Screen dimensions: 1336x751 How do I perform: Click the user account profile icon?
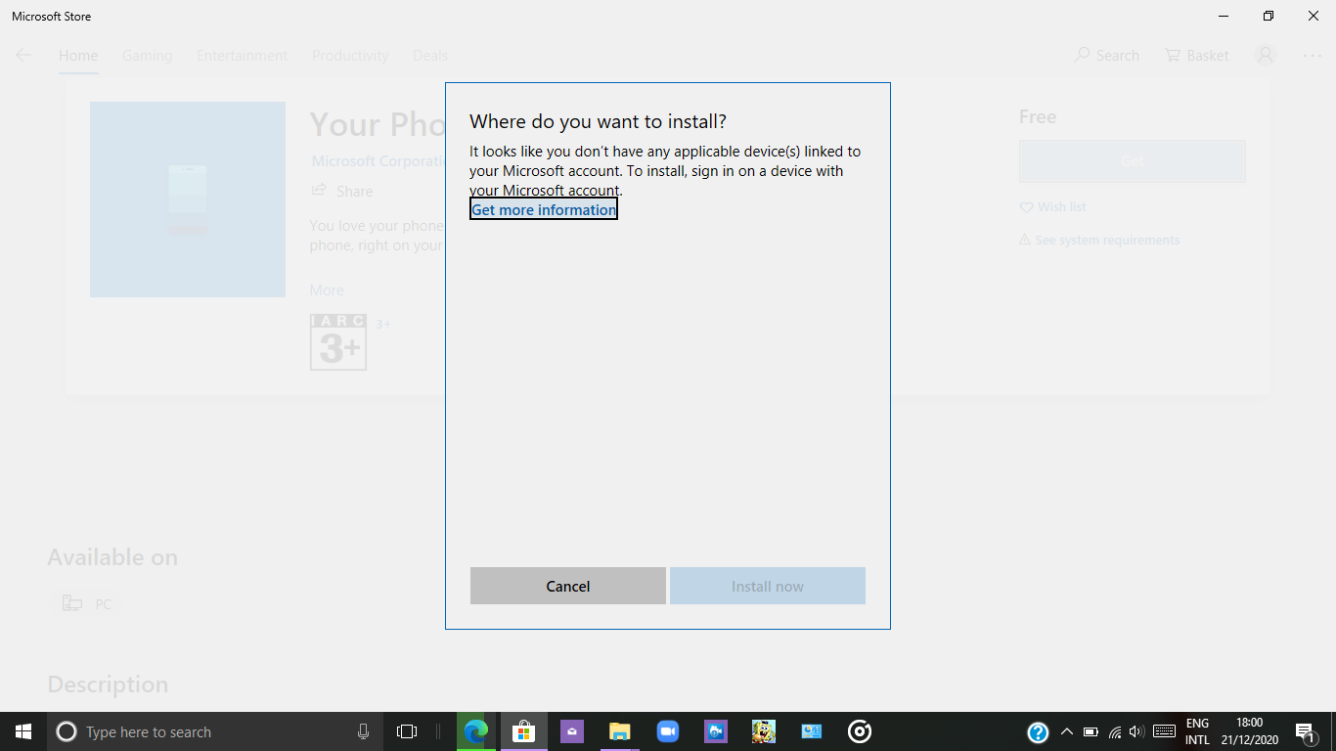pyautogui.click(x=1266, y=56)
